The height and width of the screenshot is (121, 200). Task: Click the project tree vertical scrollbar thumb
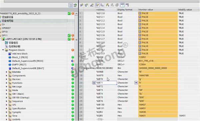point(76,40)
